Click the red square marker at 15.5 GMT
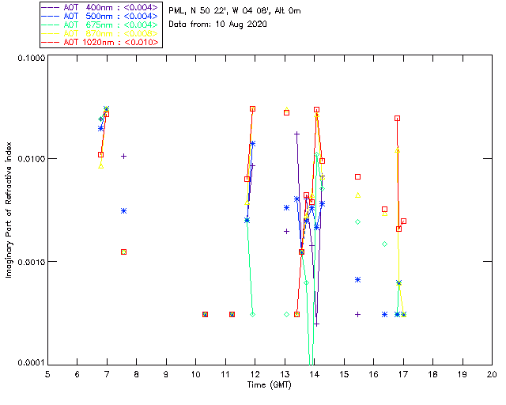506x405 pixels. [x=357, y=176]
